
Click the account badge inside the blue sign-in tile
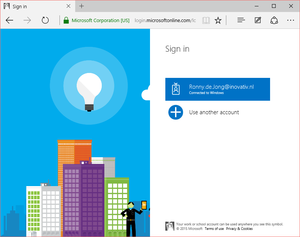176,89
